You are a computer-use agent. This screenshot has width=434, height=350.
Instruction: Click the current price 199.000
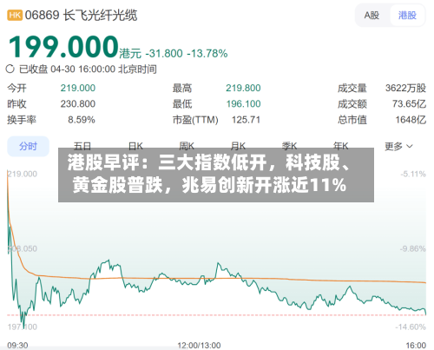coord(63,47)
